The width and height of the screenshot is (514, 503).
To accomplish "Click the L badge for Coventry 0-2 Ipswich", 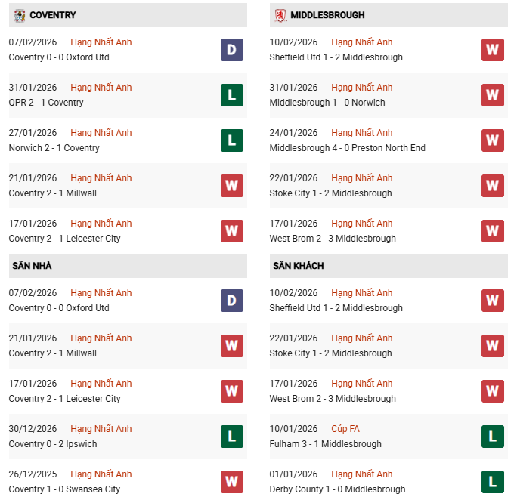I will coord(232,437).
